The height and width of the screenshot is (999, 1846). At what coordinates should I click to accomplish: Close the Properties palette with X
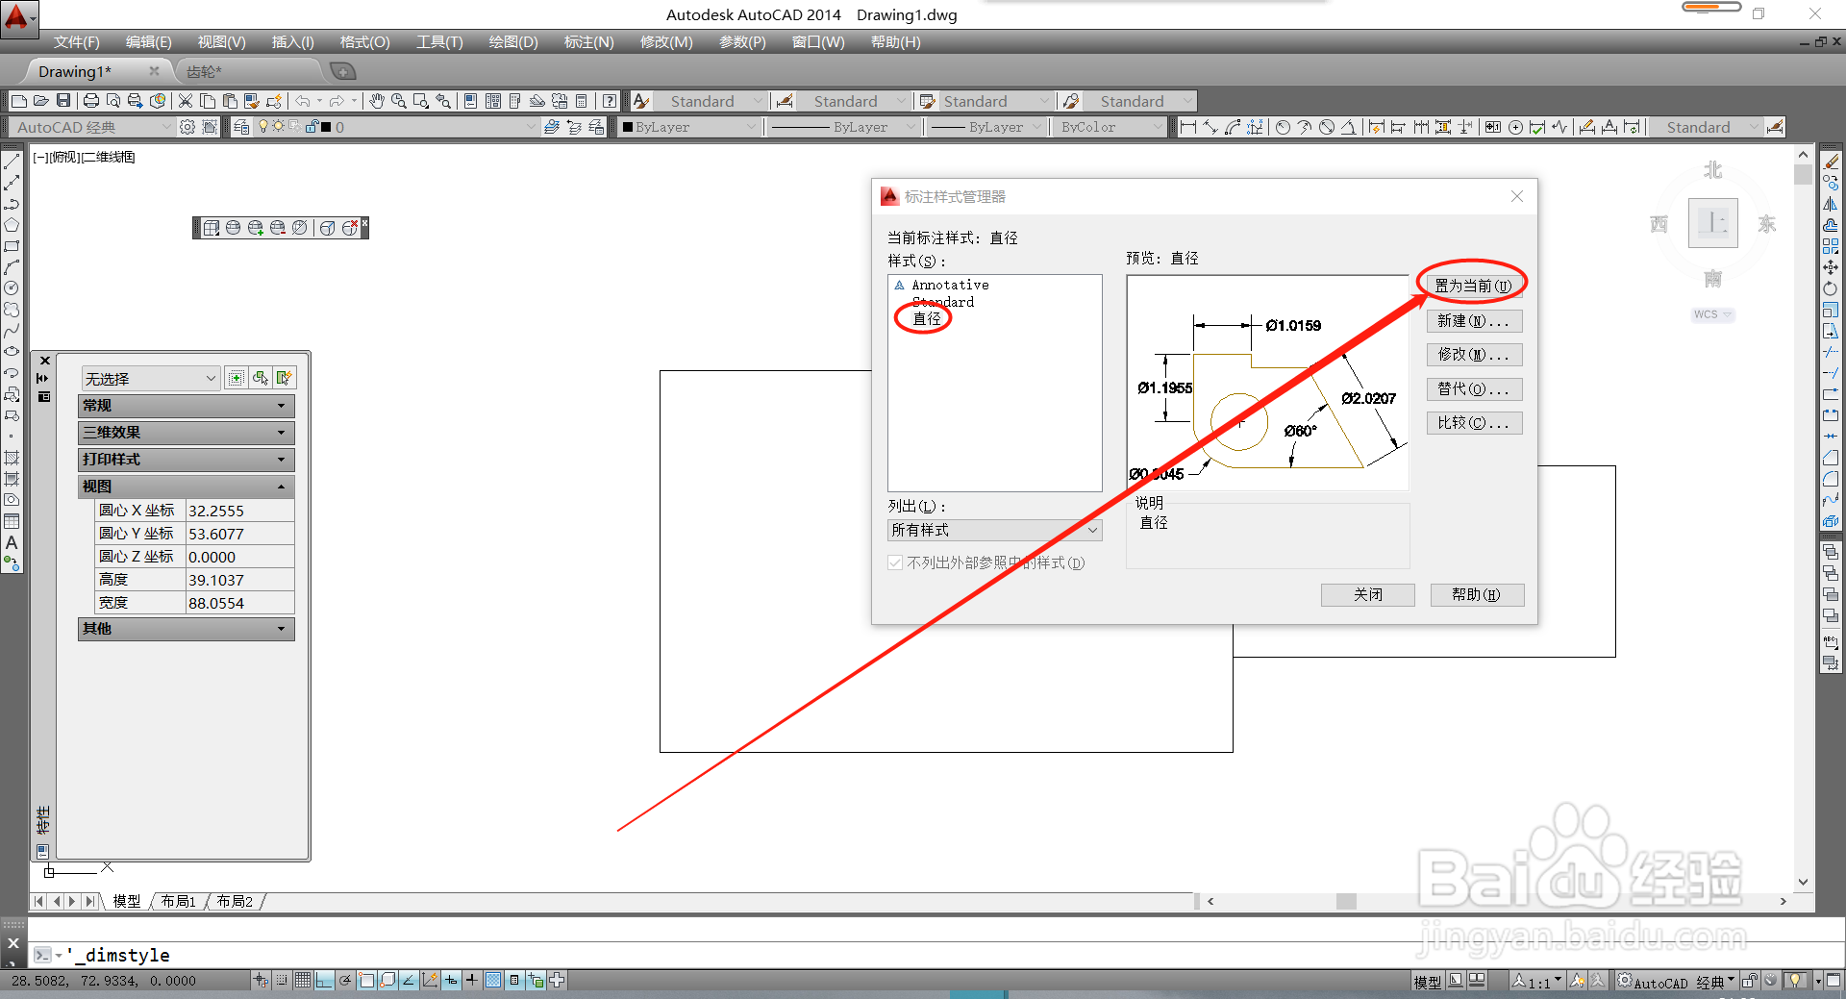tap(44, 361)
